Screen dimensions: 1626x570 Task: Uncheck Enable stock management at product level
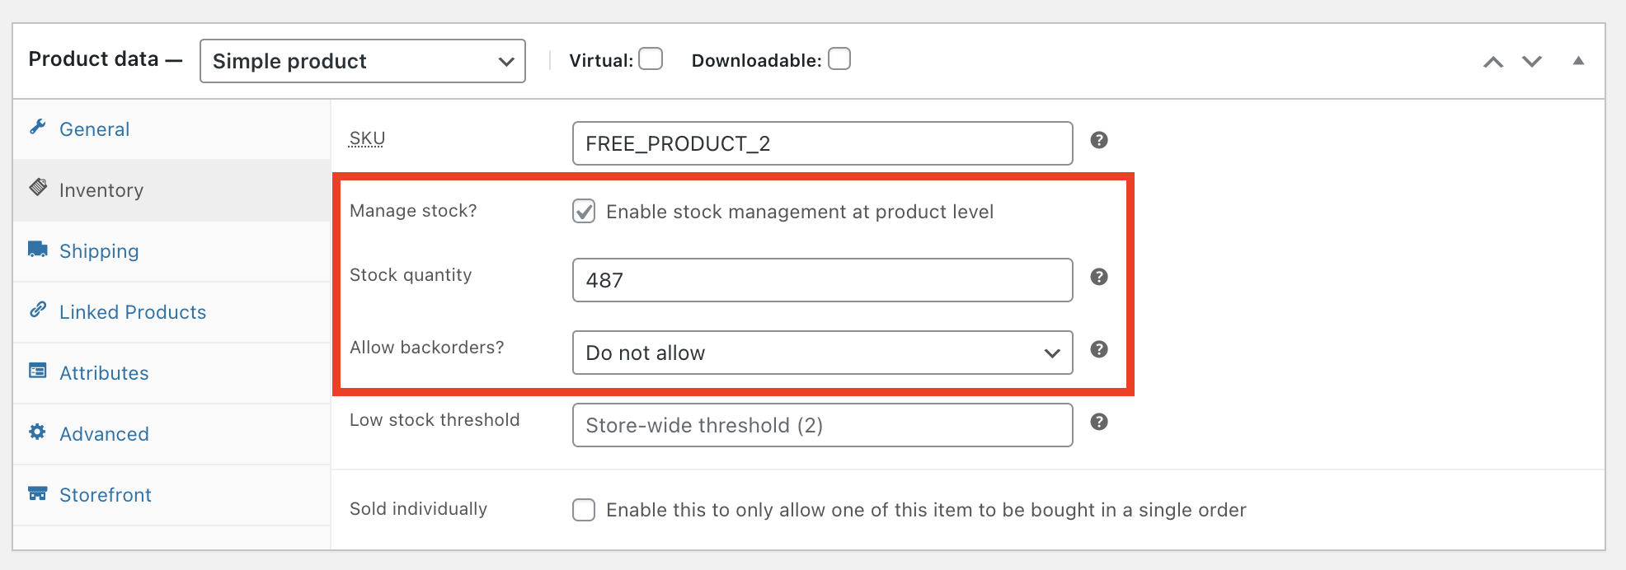[584, 212]
